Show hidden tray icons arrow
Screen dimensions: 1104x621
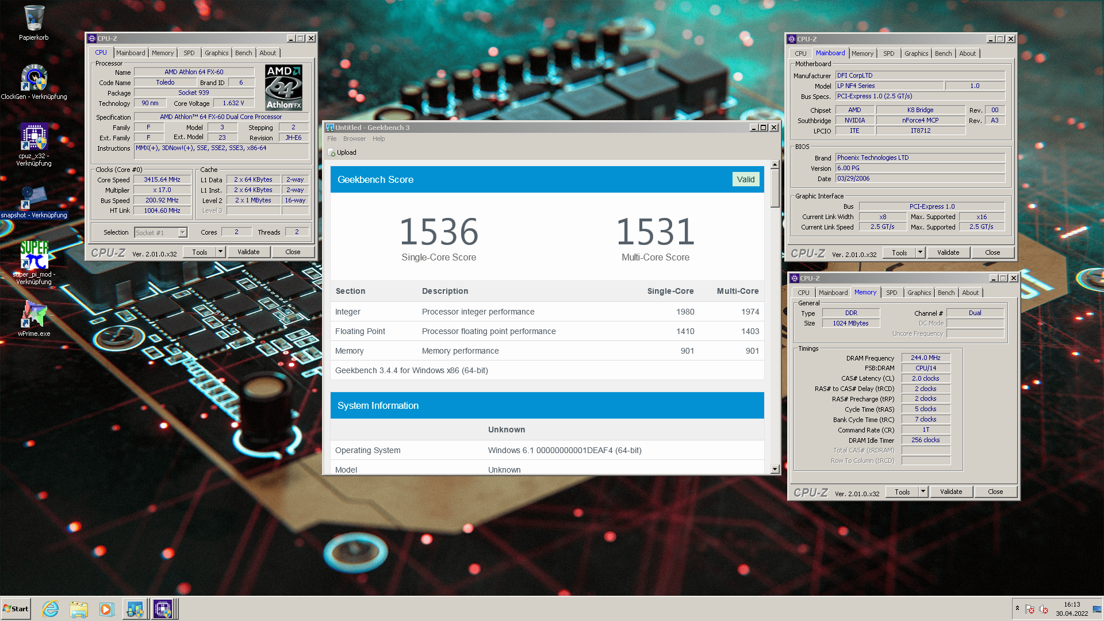(1017, 608)
